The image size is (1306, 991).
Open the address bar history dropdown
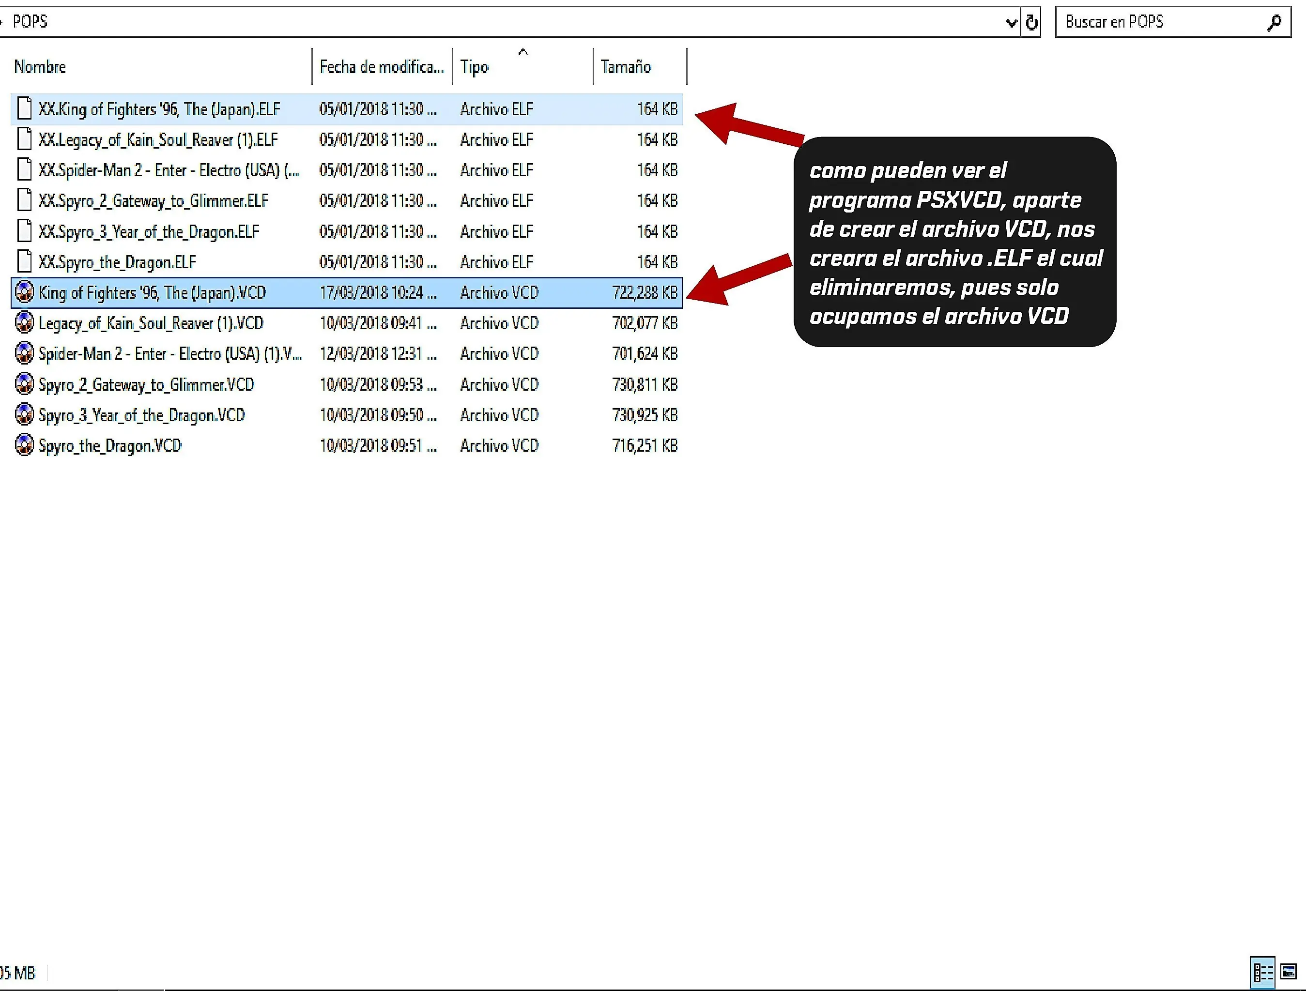[x=1012, y=22]
